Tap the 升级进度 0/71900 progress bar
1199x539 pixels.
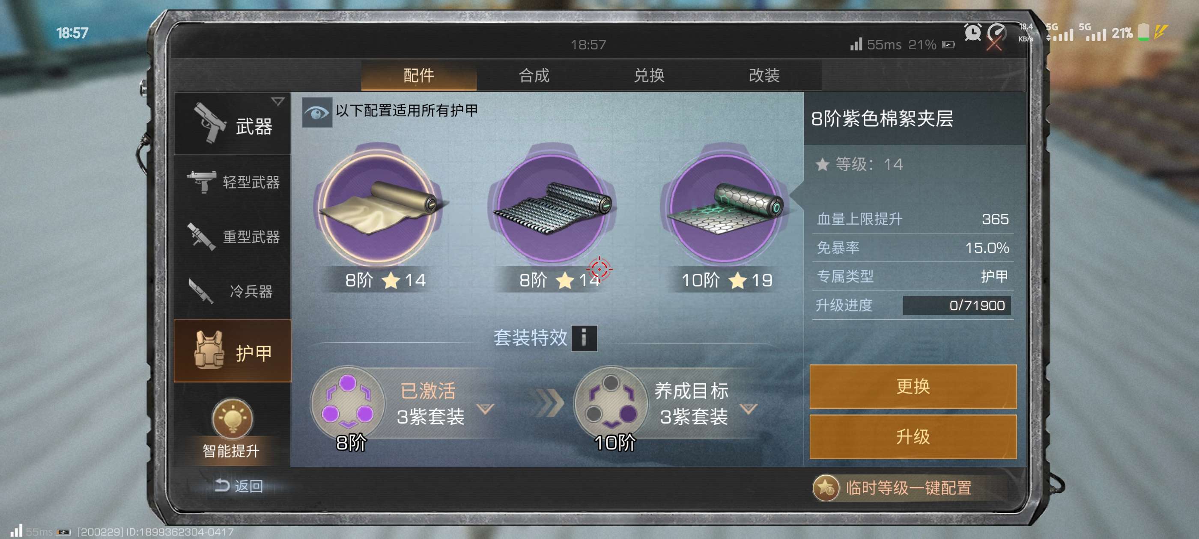click(x=957, y=305)
